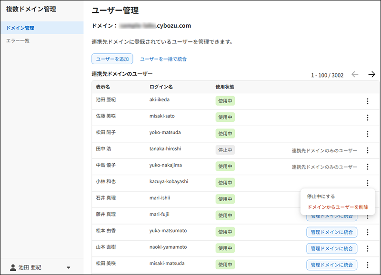Open the options menu for 山本 直樹 row
Image resolution: width=381 pixels, height=275 pixels.
point(367,248)
